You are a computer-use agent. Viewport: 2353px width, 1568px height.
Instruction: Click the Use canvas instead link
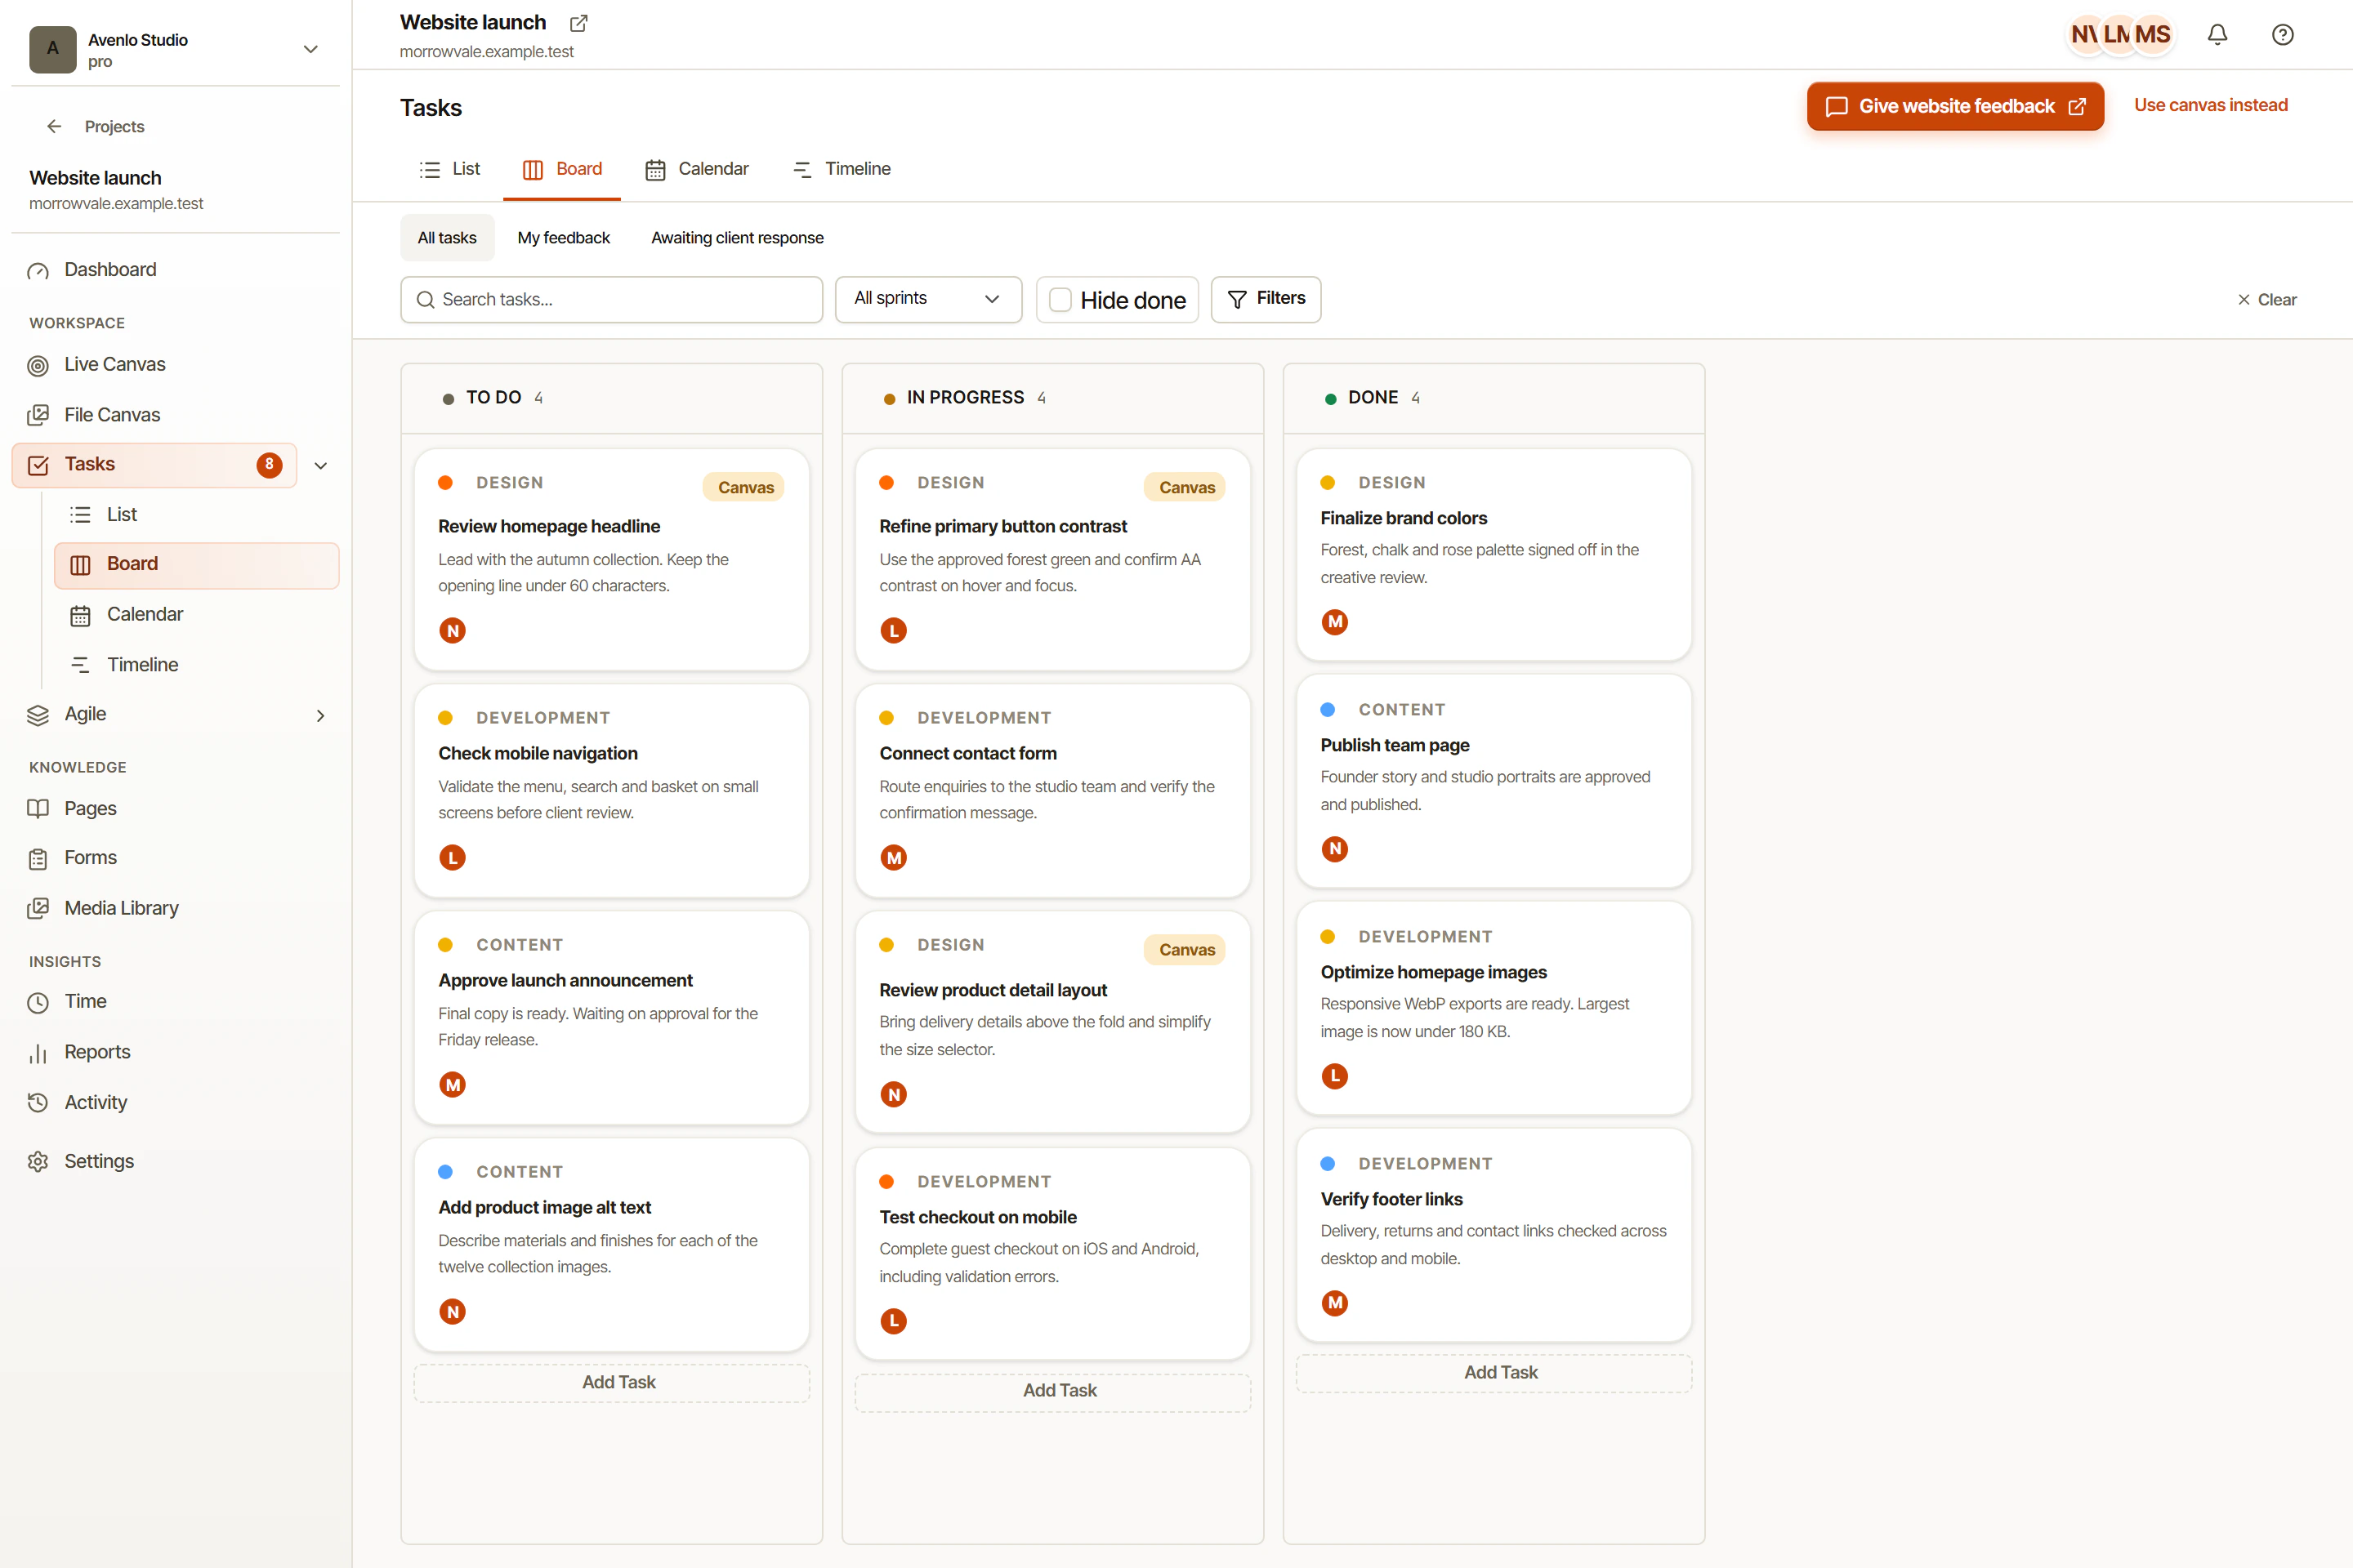tap(2211, 106)
